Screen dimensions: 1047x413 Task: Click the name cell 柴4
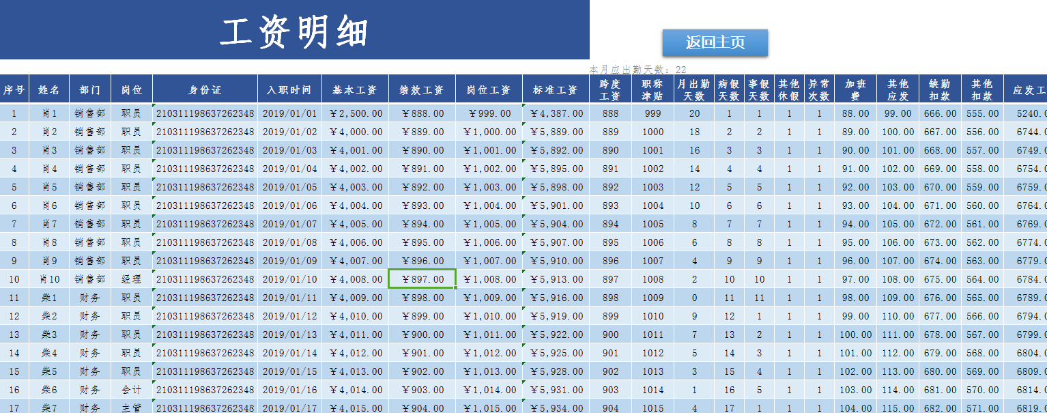pos(49,353)
